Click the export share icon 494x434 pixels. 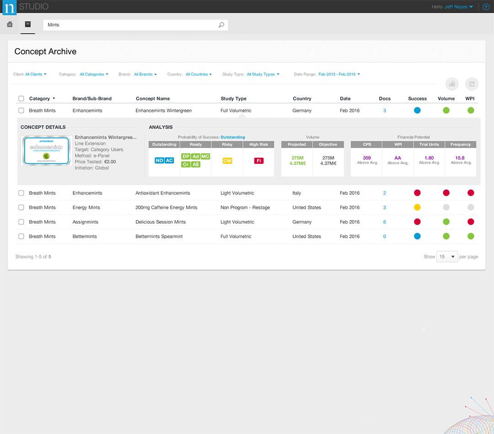[x=472, y=84]
